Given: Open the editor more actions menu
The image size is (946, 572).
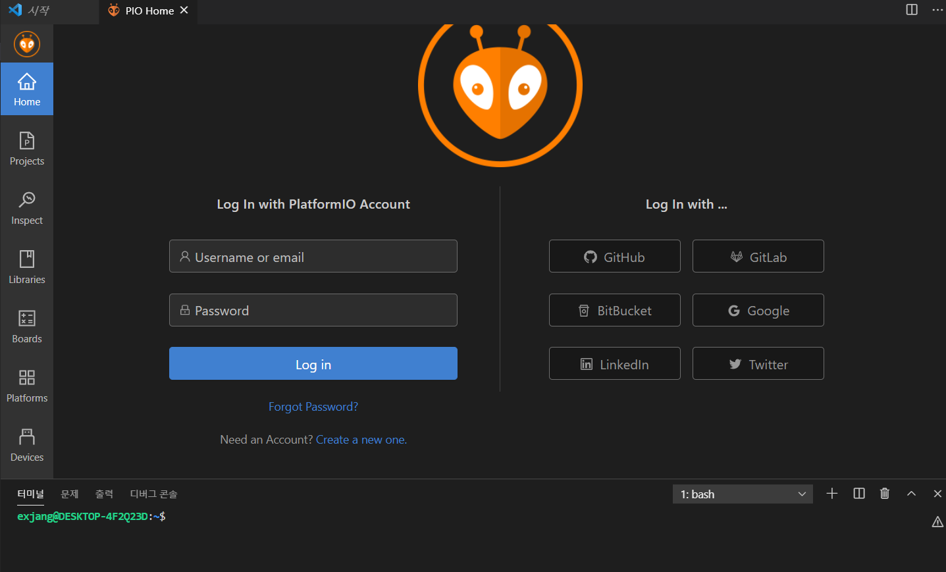Looking at the screenshot, I should coord(937,9).
